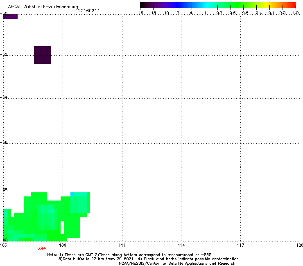Click the cyan cell atop the green data patch
The height and width of the screenshot is (266, 303).
pyautogui.click(x=72, y=194)
